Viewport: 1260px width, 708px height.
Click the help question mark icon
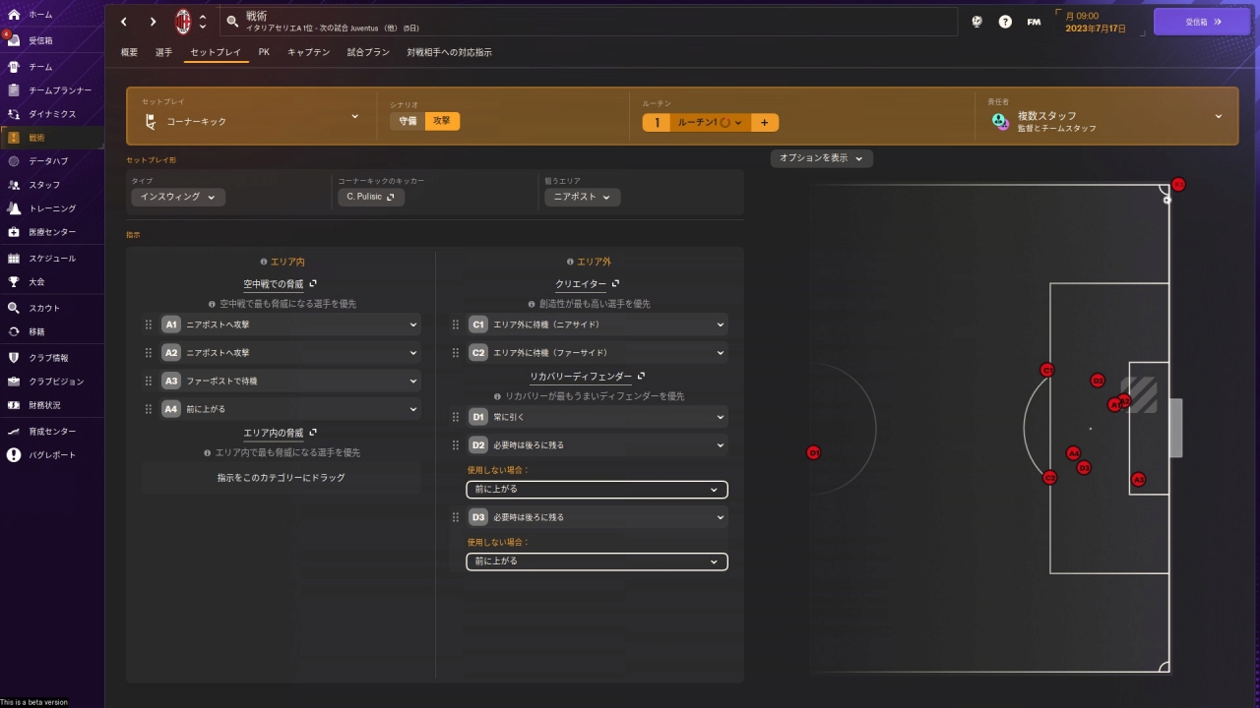(1005, 22)
